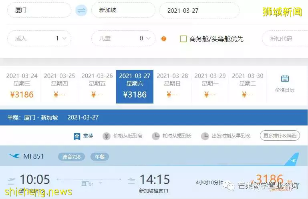Click the 10:05 departure time
The width and height of the screenshot is (308, 199).
pos(35,179)
